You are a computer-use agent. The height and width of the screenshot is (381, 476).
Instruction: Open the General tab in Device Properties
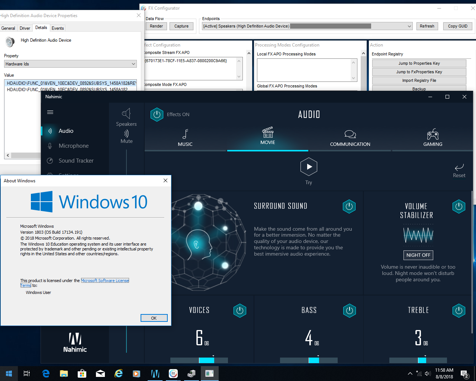click(8, 28)
